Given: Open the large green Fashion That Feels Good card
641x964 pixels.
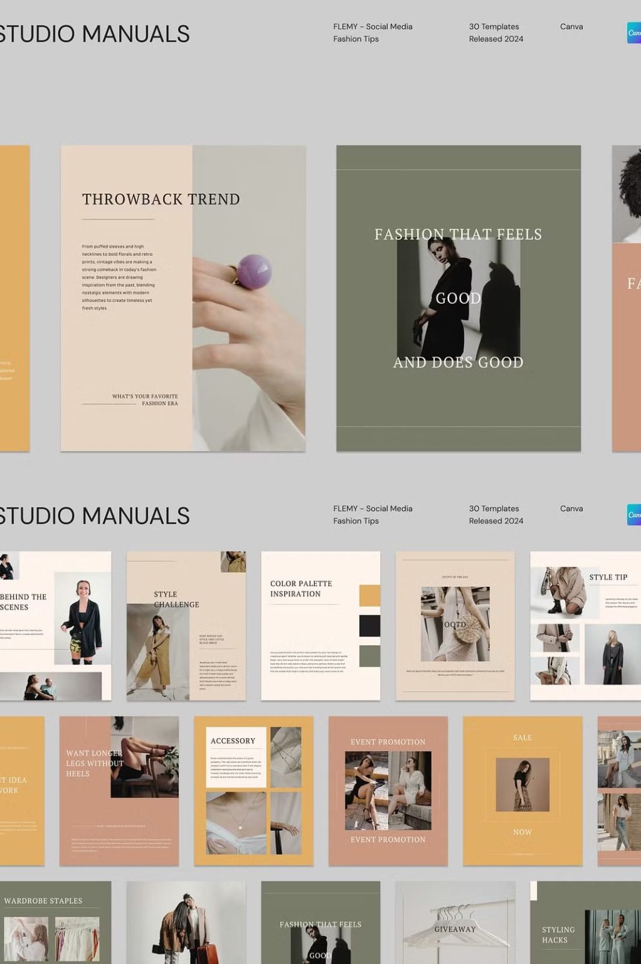Looking at the screenshot, I should 458,298.
